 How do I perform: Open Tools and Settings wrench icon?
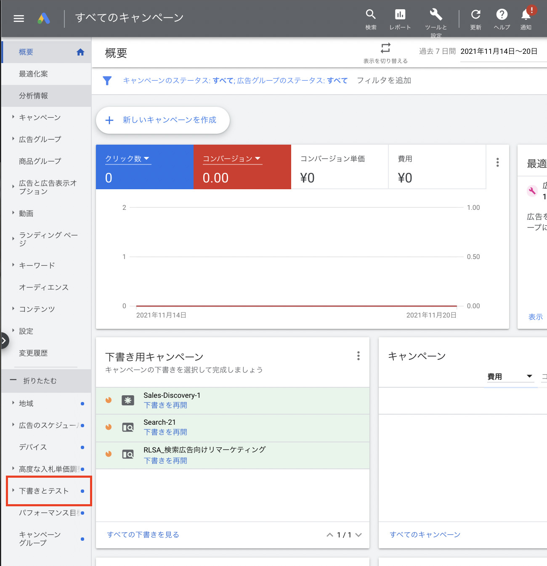(436, 15)
